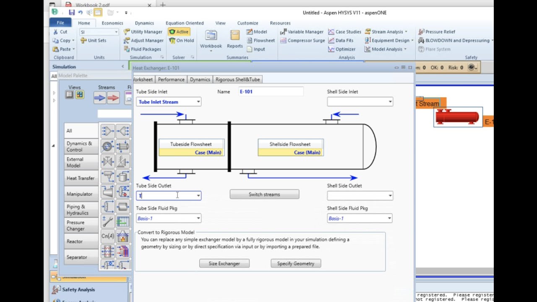Select the red E-101 exchanger on flowsheet

pos(457,117)
